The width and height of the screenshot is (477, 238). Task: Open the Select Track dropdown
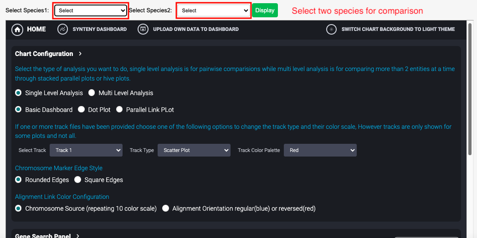(x=86, y=150)
